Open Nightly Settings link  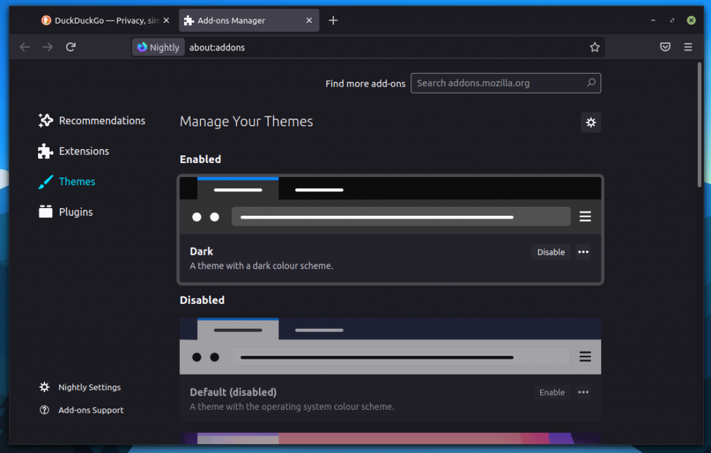(x=89, y=387)
